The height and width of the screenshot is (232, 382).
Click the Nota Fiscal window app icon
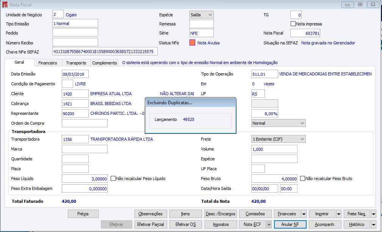click(x=5, y=5)
